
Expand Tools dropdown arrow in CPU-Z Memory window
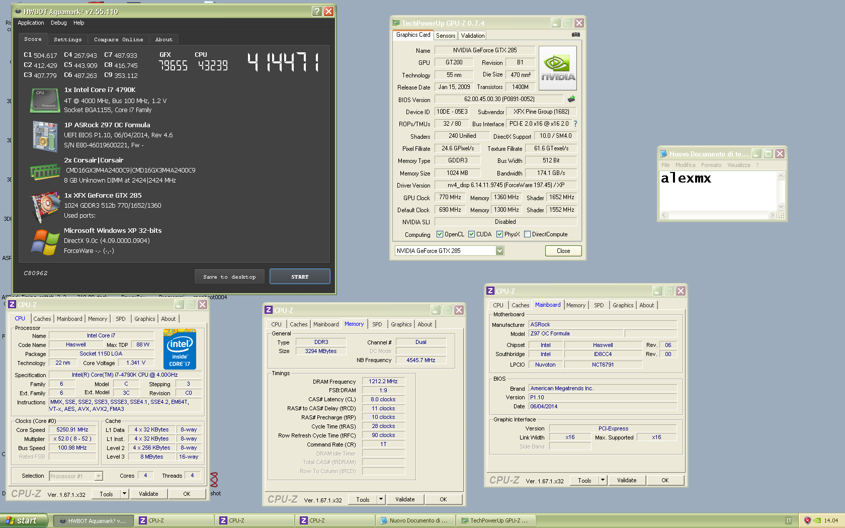coord(381,499)
